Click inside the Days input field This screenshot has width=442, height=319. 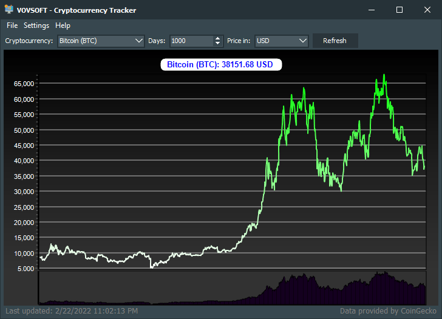pos(191,41)
